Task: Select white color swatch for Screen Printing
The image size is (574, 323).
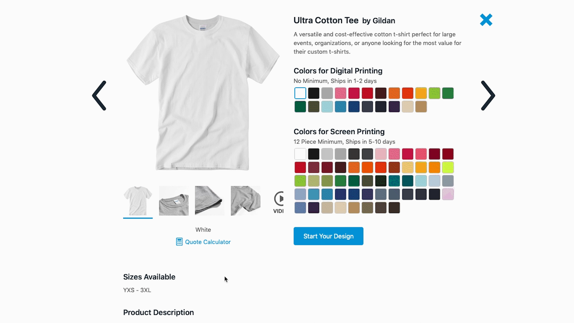Action: (300, 154)
